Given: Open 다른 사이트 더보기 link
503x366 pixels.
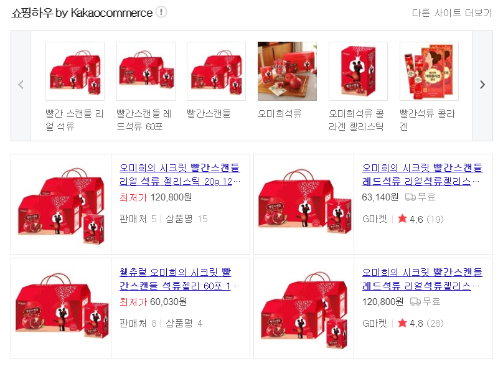Looking at the screenshot, I should tap(452, 13).
